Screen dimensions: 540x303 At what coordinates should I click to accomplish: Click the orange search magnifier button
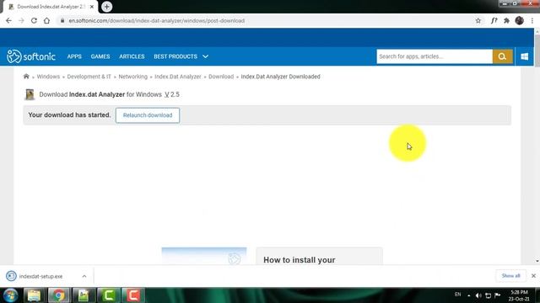point(502,56)
